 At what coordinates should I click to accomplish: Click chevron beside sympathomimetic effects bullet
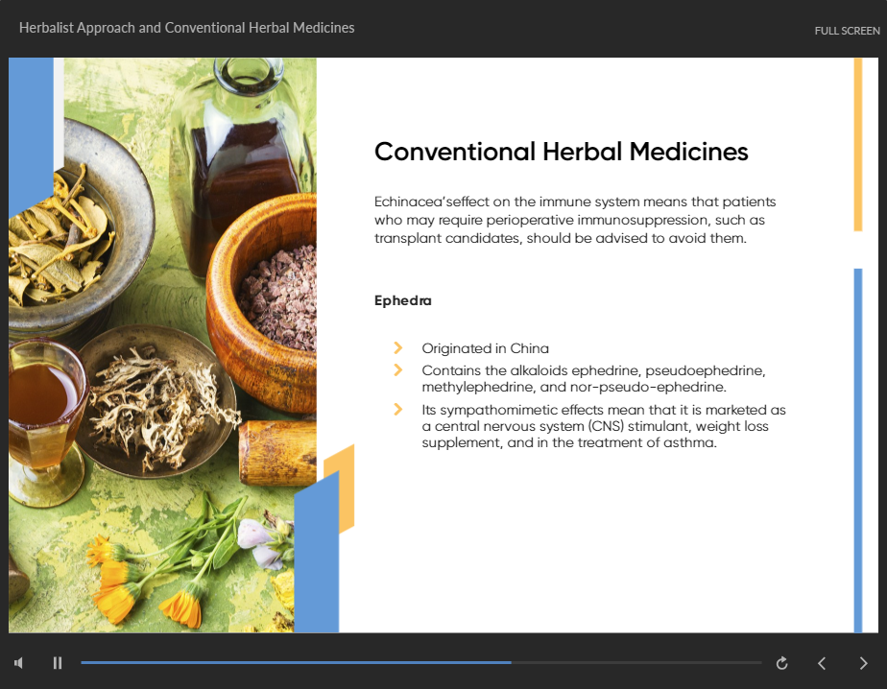[397, 410]
